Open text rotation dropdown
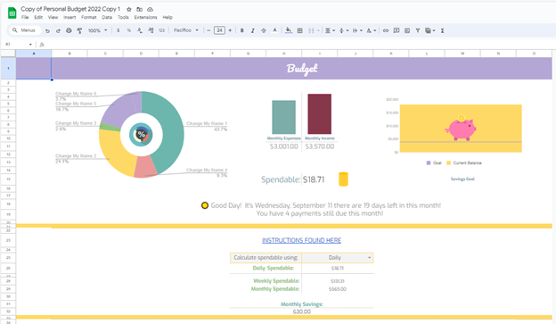Viewport: 556px width, 324px height. pos(371,30)
